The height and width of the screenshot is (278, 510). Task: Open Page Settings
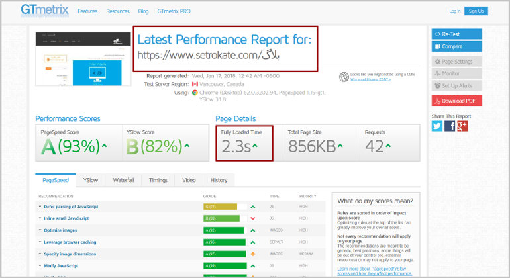[456, 62]
